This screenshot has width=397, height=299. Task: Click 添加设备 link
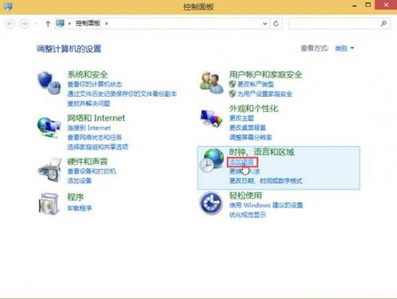point(79,181)
